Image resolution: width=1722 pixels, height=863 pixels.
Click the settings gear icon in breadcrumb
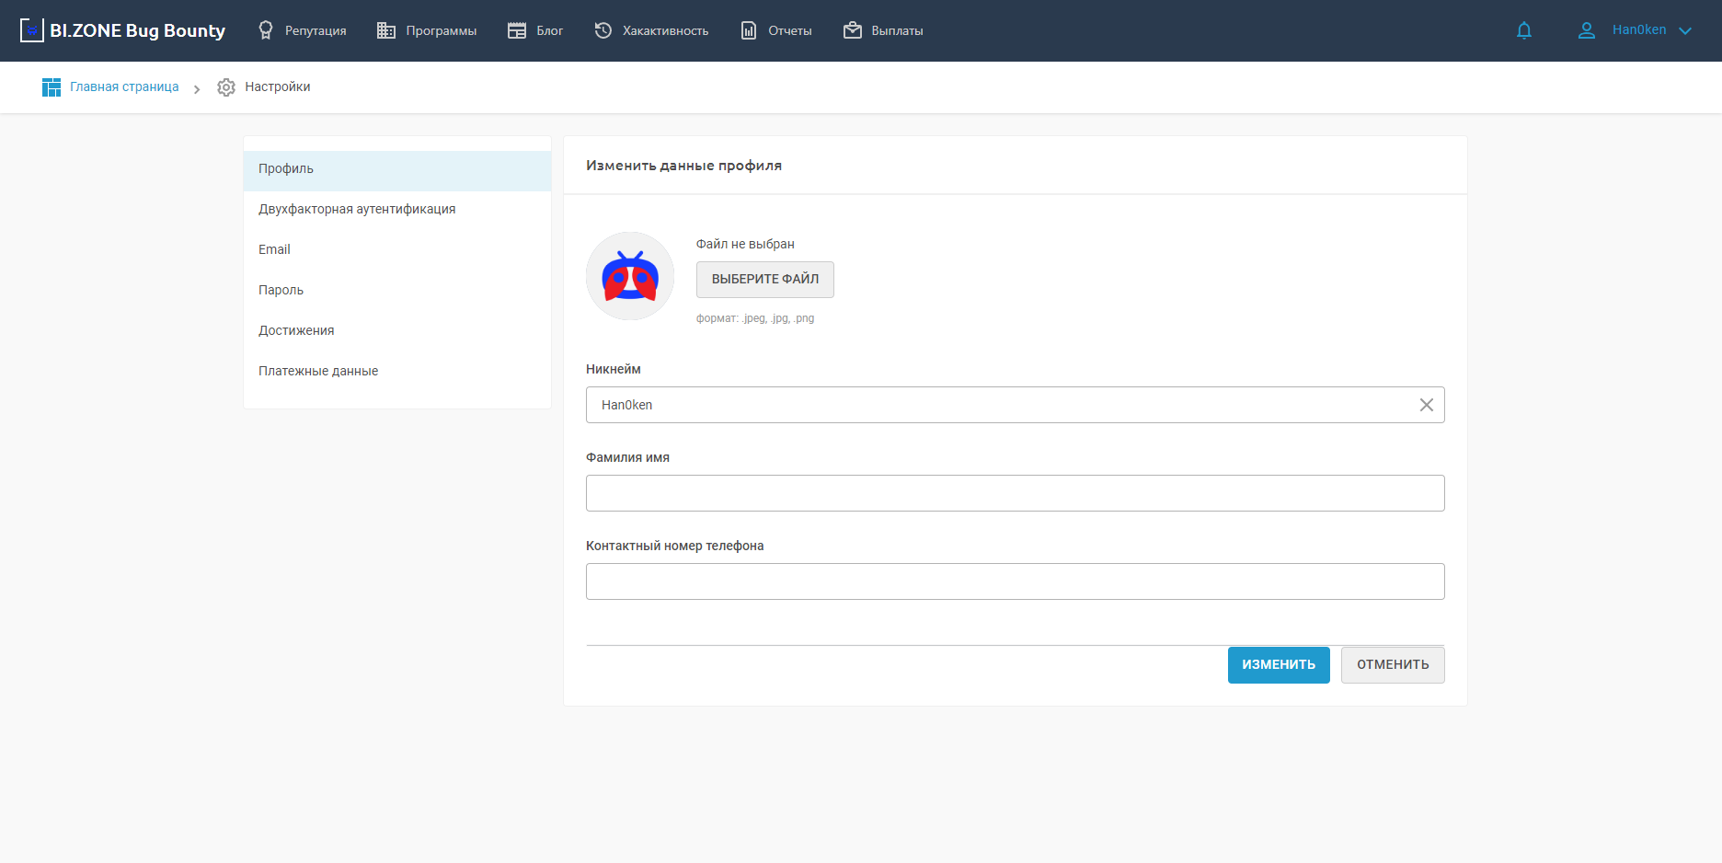click(226, 87)
